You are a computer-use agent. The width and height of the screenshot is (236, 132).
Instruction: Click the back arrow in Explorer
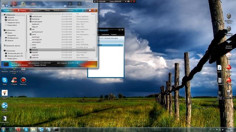3,6
